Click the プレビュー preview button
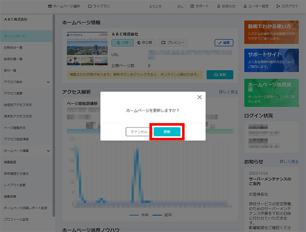This screenshot has width=306, height=232. pos(172,43)
